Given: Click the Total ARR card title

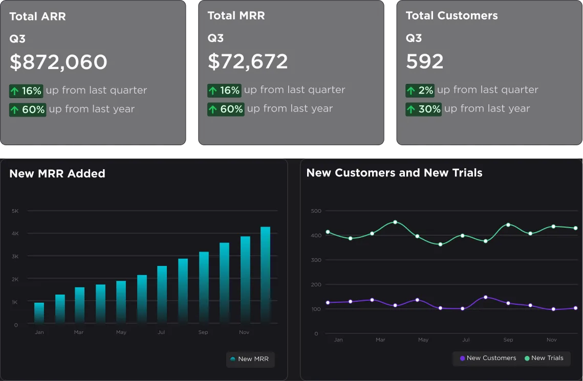Looking at the screenshot, I should 37,16.
